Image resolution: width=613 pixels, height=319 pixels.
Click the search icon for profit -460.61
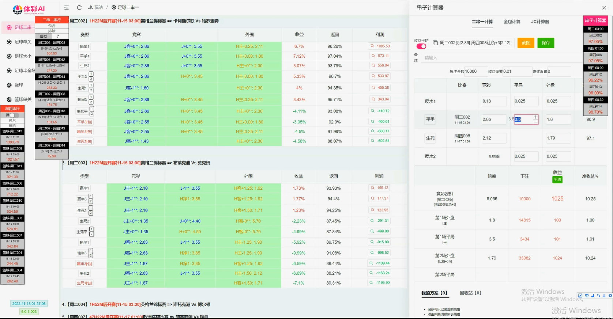click(x=372, y=122)
